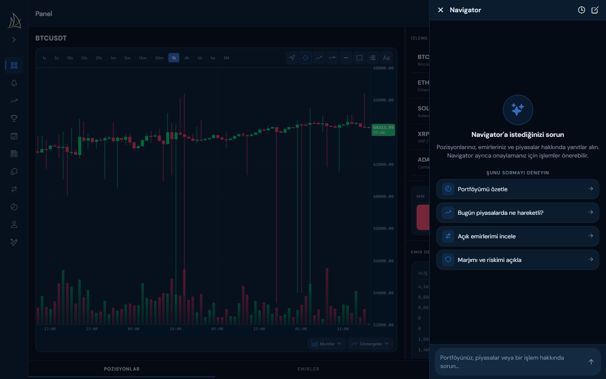Open alerts bell in sidebar
The width and height of the screenshot is (606, 379).
pyautogui.click(x=14, y=83)
